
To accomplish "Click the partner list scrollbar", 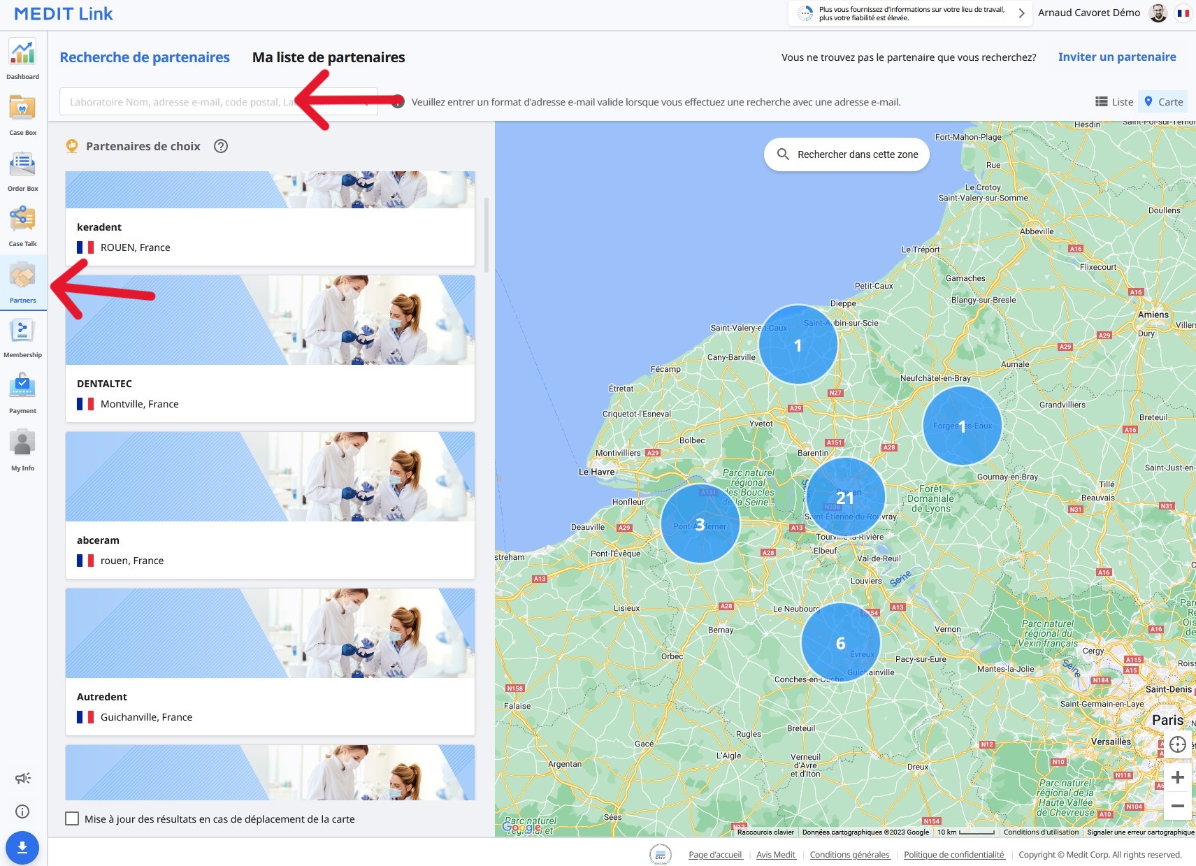I will (487, 235).
